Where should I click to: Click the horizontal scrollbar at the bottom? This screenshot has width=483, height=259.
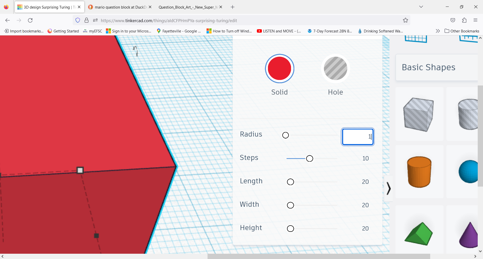click(x=319, y=256)
